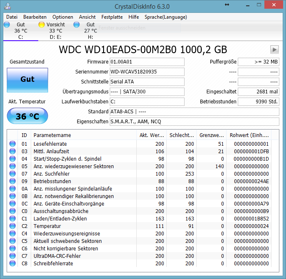The height and width of the screenshot is (279, 286).
Task: Click the Puffergröße field >= 32 MB
Action: pos(259,62)
